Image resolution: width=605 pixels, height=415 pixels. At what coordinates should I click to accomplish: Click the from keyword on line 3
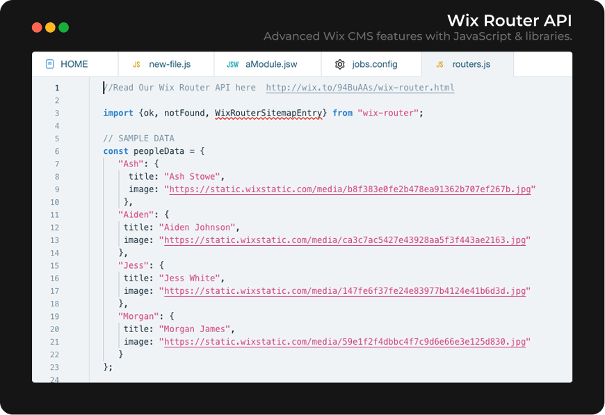pyautogui.click(x=342, y=113)
